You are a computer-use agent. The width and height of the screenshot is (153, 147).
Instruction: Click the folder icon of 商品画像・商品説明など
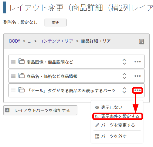pyautogui.click(x=22, y=61)
